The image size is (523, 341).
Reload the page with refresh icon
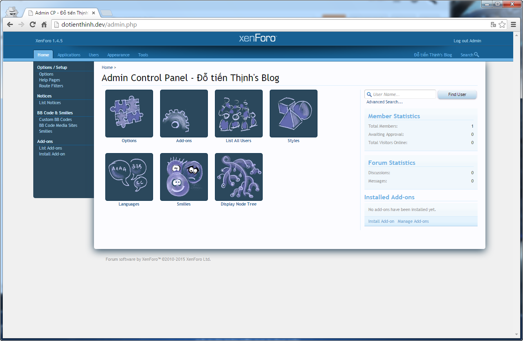(x=33, y=25)
